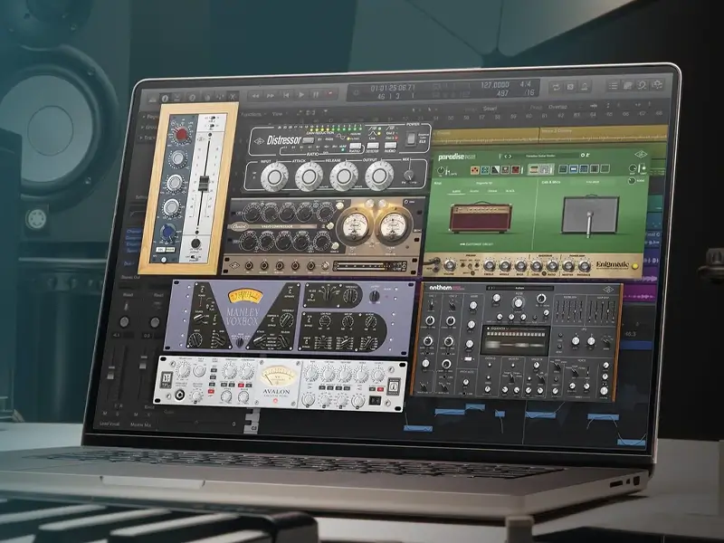Go to beginning using the transport button
Viewport: 724px width, 543px height.
pyautogui.click(x=286, y=95)
